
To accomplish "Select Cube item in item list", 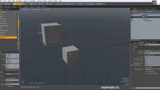I will [x=145, y=17].
